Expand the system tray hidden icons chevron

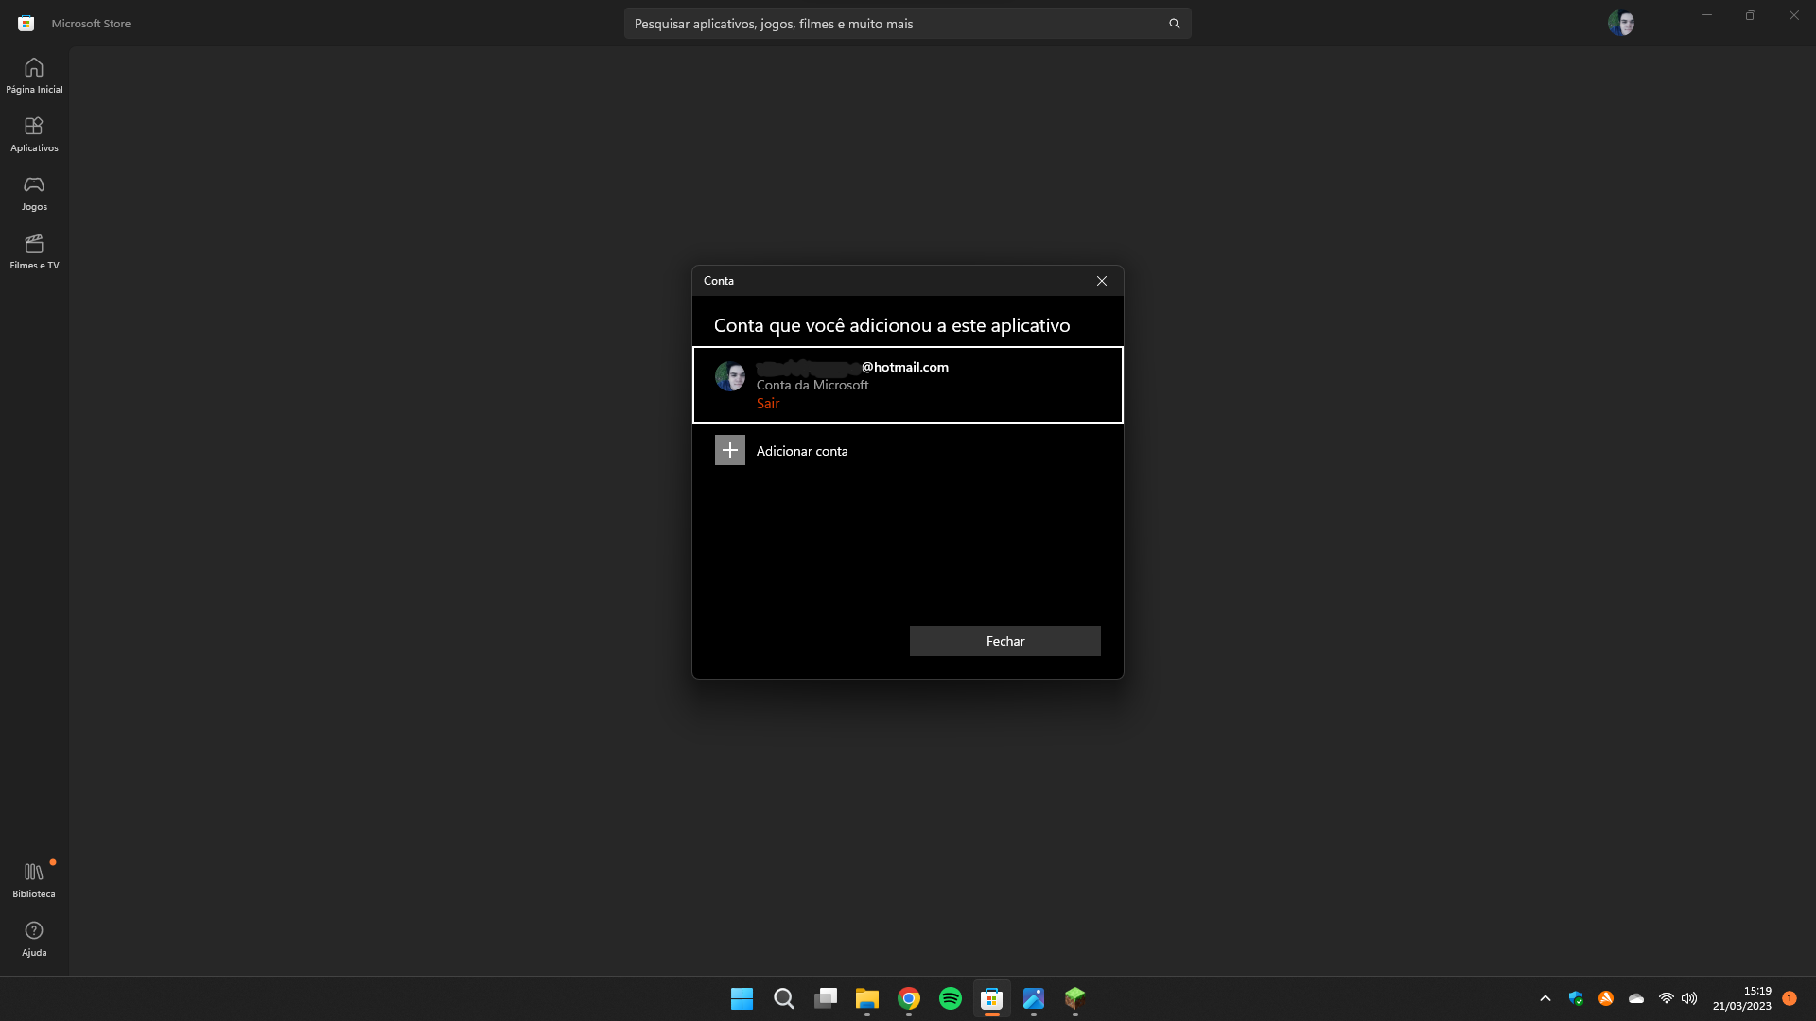[x=1545, y=998]
